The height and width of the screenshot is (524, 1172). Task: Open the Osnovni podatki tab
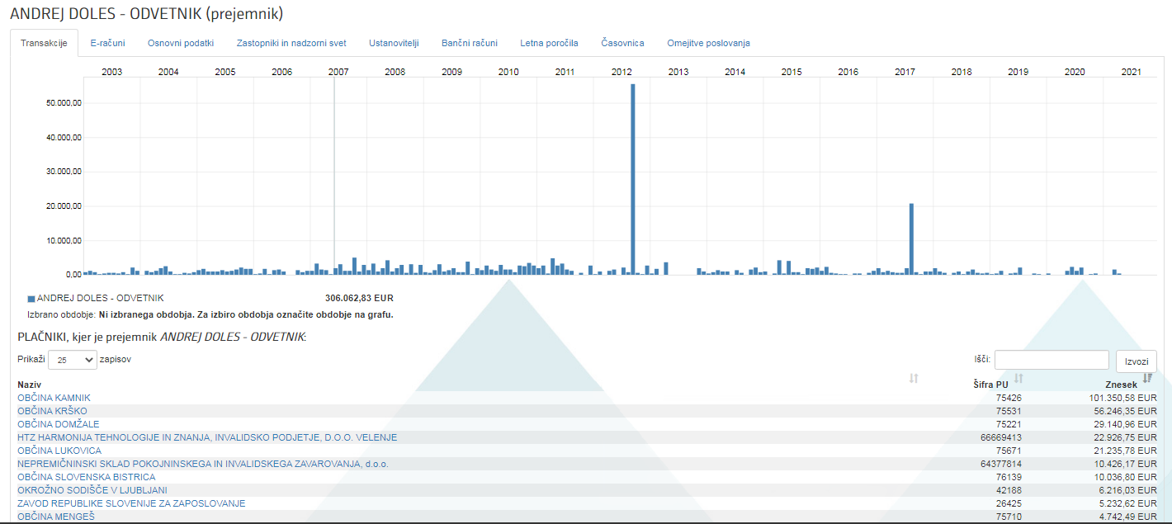click(180, 43)
